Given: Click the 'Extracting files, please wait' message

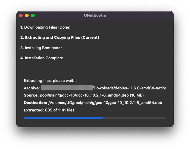Looking at the screenshot, I should 50,81.
